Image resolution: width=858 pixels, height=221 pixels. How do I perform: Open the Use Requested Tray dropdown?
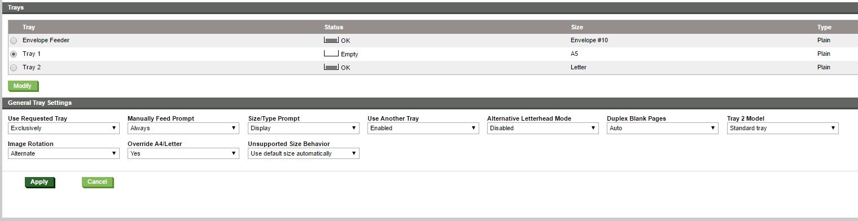click(x=64, y=128)
